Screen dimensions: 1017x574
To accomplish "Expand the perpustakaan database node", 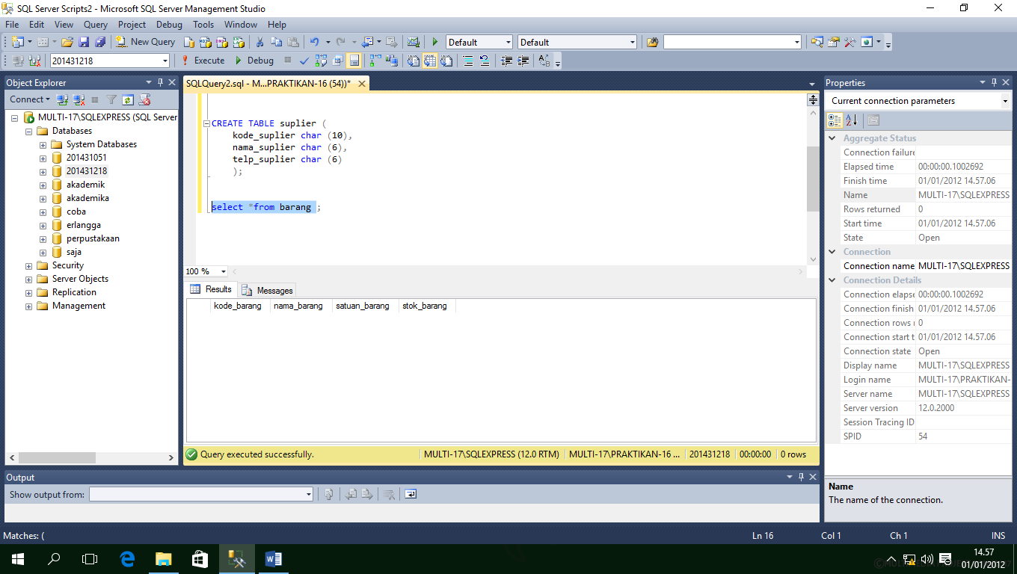I will [x=43, y=238].
